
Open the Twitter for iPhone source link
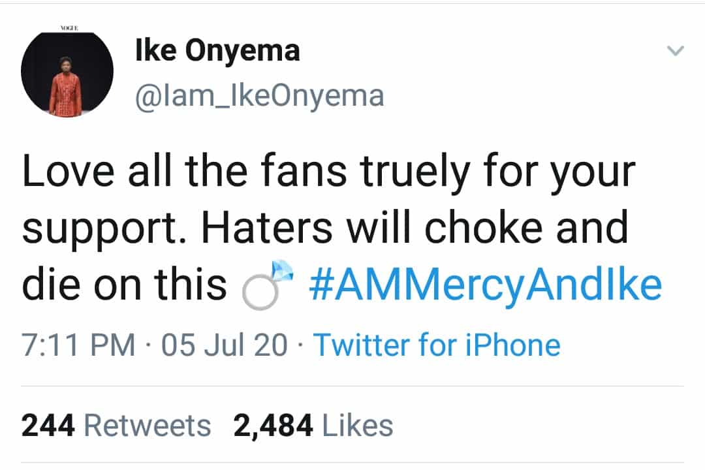(437, 345)
